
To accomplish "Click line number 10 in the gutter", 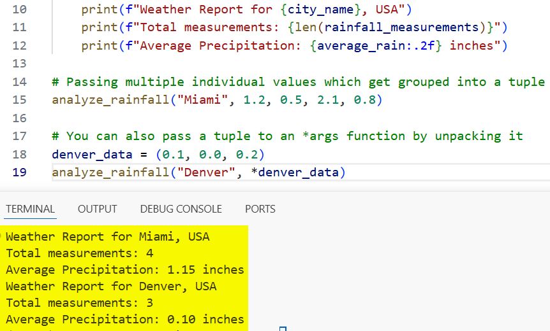I will click(x=20, y=10).
